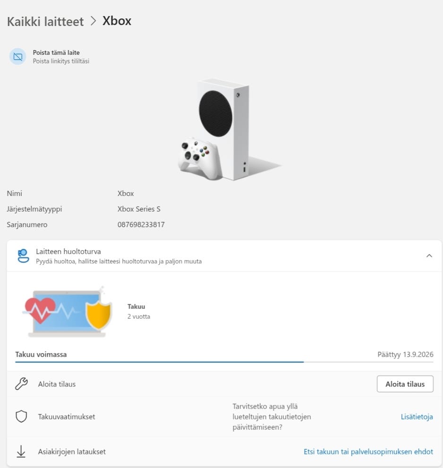This screenshot has width=443, height=468.
Task: Go back to Kaikki laitteet
Action: (x=45, y=21)
